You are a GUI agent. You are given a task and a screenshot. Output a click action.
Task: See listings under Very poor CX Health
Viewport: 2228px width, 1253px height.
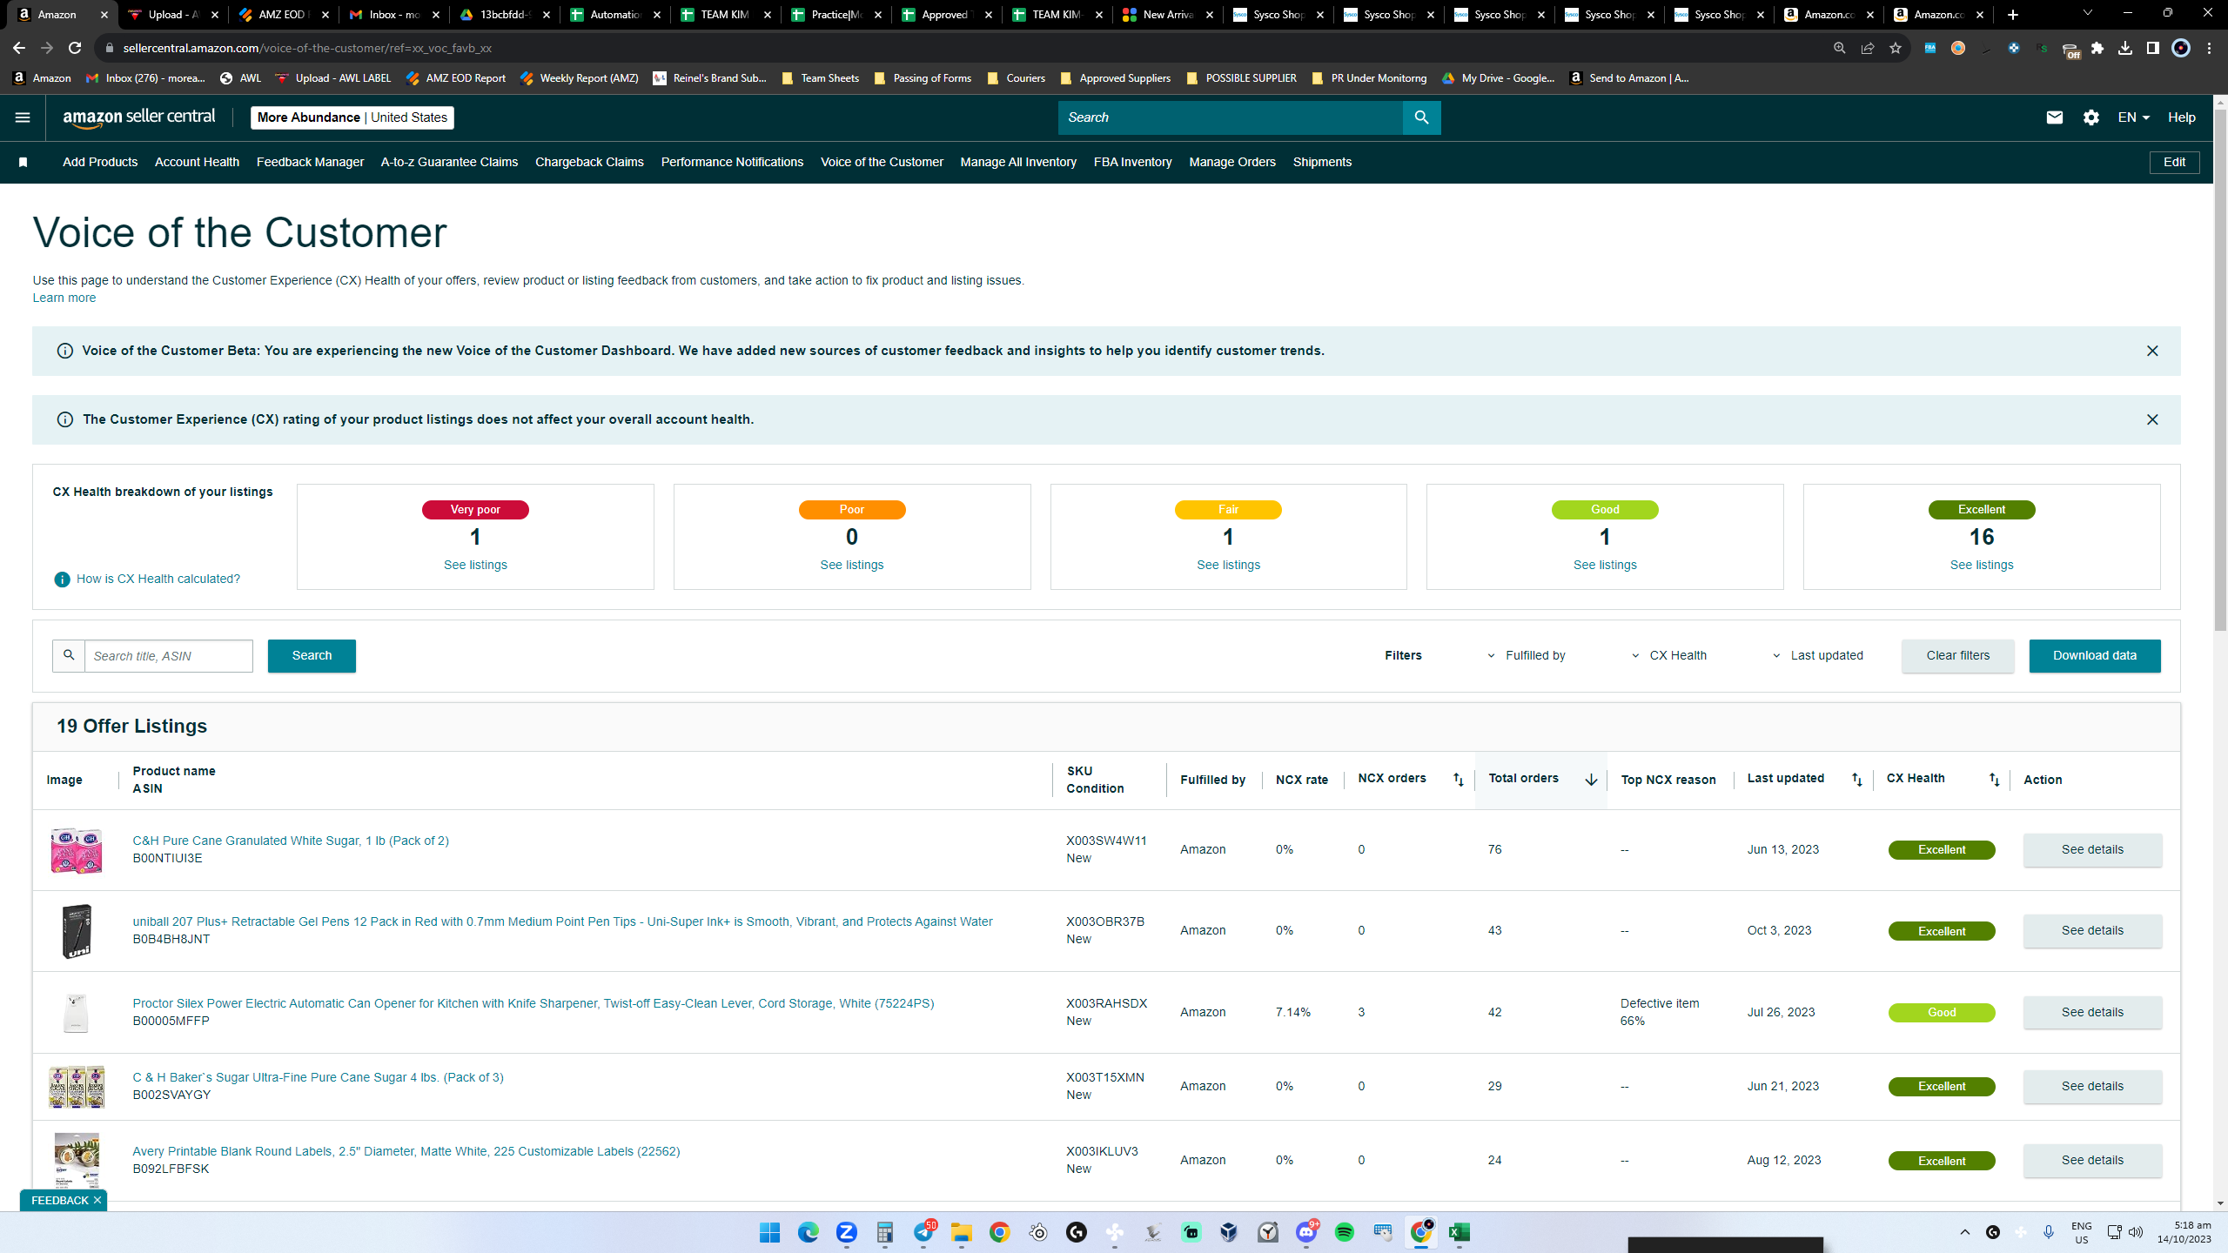(x=475, y=566)
